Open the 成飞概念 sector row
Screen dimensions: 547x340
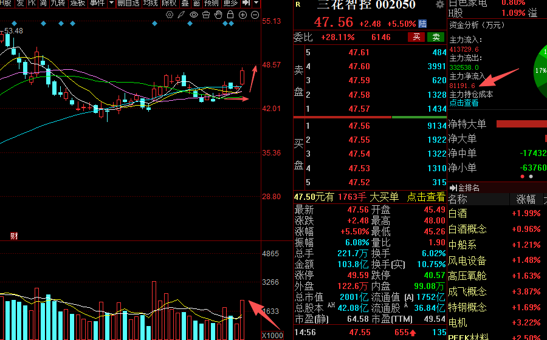(497, 291)
